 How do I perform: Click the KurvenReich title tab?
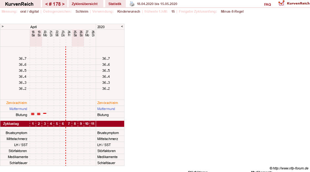click(x=19, y=4)
